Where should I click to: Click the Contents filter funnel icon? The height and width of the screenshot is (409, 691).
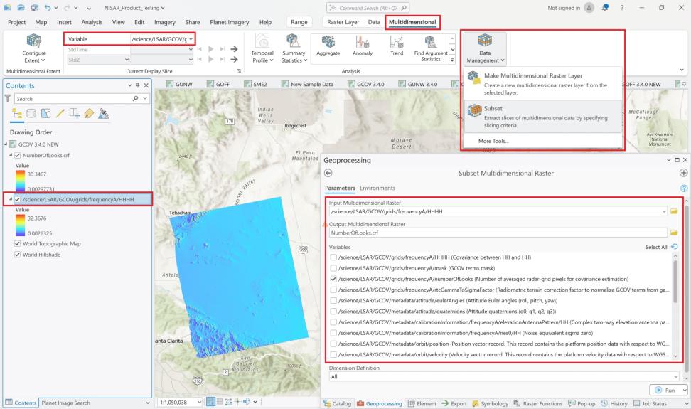[8, 99]
